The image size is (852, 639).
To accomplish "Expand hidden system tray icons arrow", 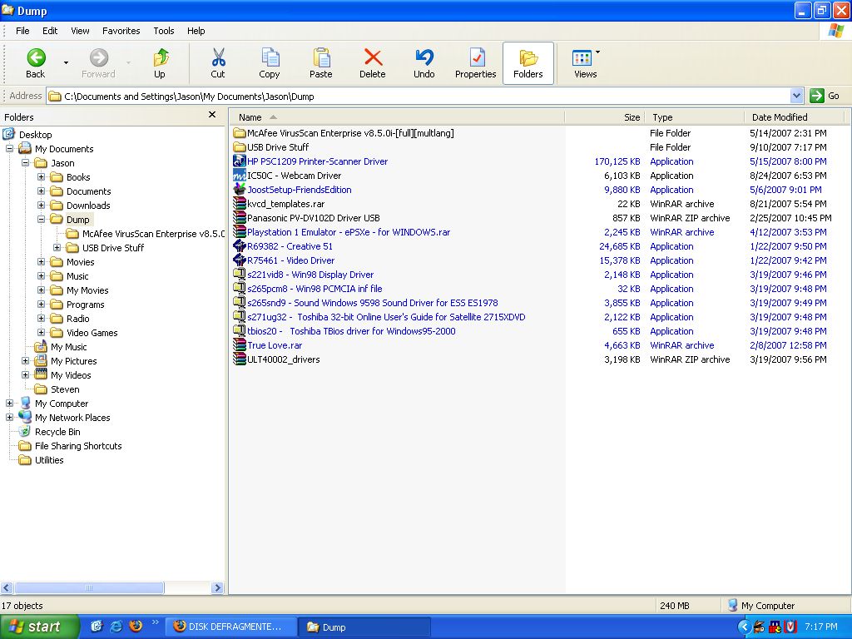I will point(743,627).
